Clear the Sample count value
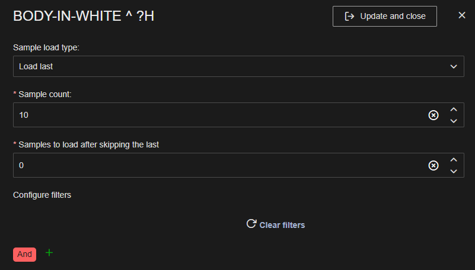The width and height of the screenshot is (475, 270). [x=433, y=115]
